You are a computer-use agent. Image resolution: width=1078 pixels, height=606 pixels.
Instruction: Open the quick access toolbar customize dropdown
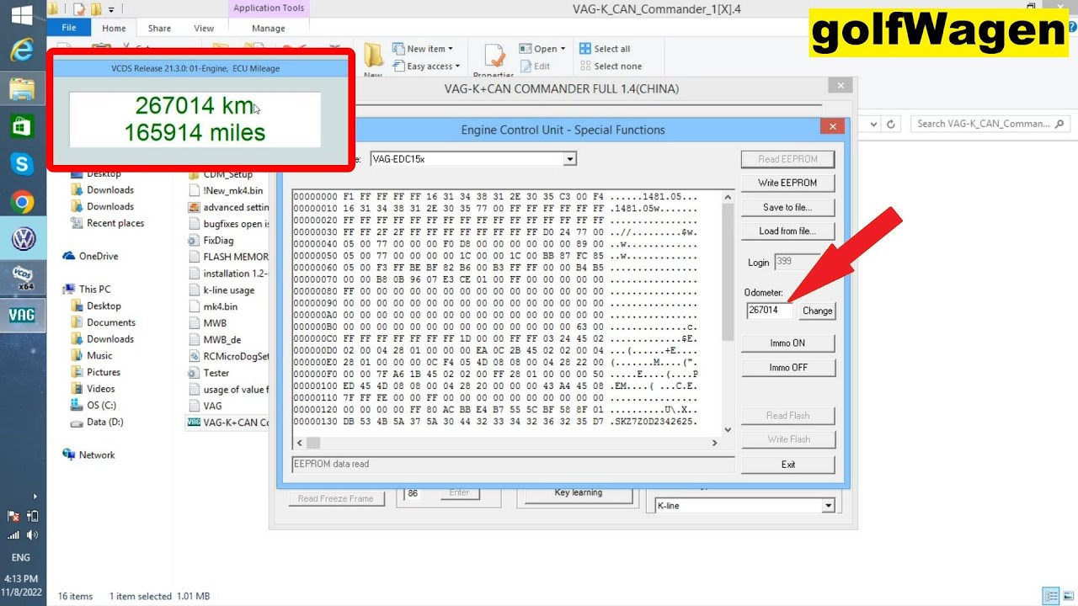click(x=111, y=9)
